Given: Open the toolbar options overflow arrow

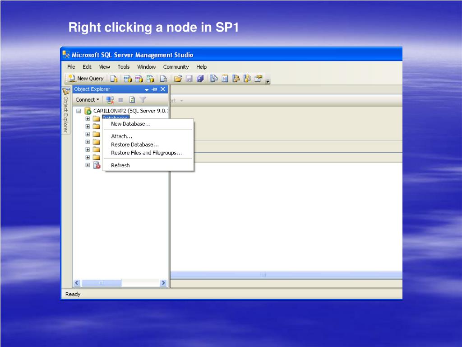Looking at the screenshot, I should click(x=268, y=81).
